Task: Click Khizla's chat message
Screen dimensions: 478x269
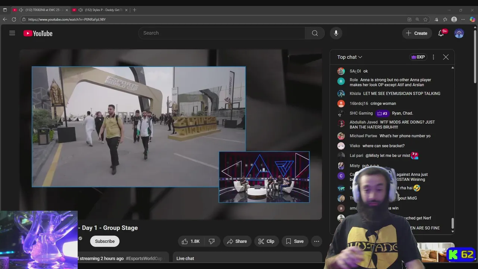Action: (402, 93)
